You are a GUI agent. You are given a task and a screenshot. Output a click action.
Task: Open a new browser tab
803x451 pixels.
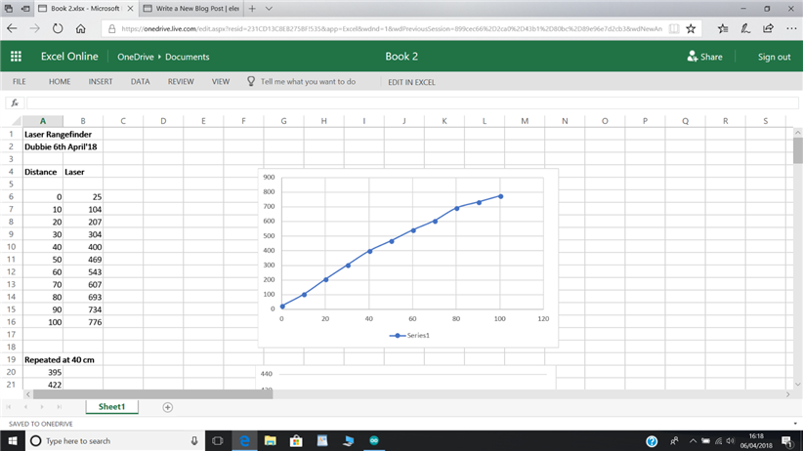[252, 8]
